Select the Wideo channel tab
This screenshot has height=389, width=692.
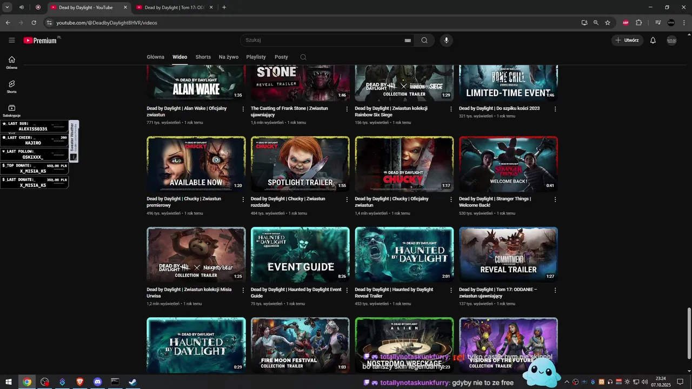tap(180, 57)
